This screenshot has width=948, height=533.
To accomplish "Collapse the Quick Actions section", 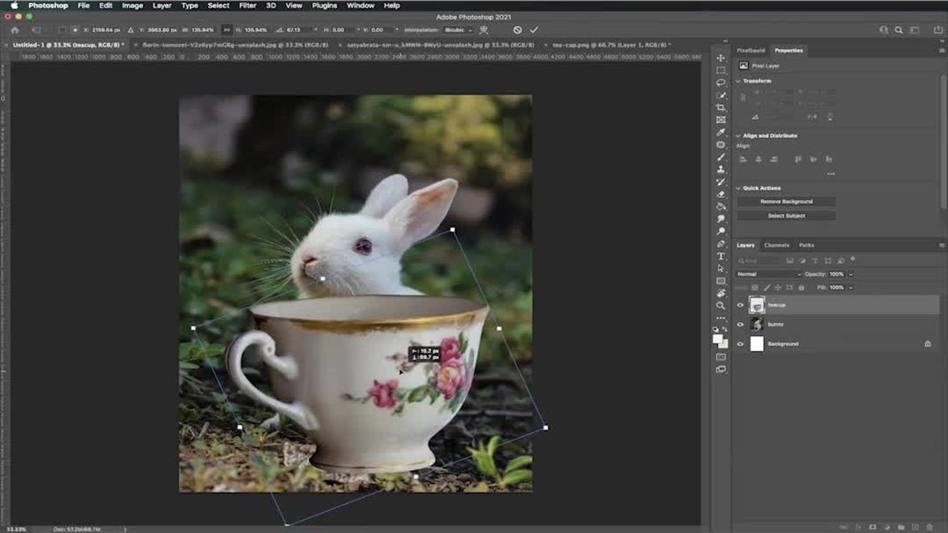I will click(x=738, y=188).
